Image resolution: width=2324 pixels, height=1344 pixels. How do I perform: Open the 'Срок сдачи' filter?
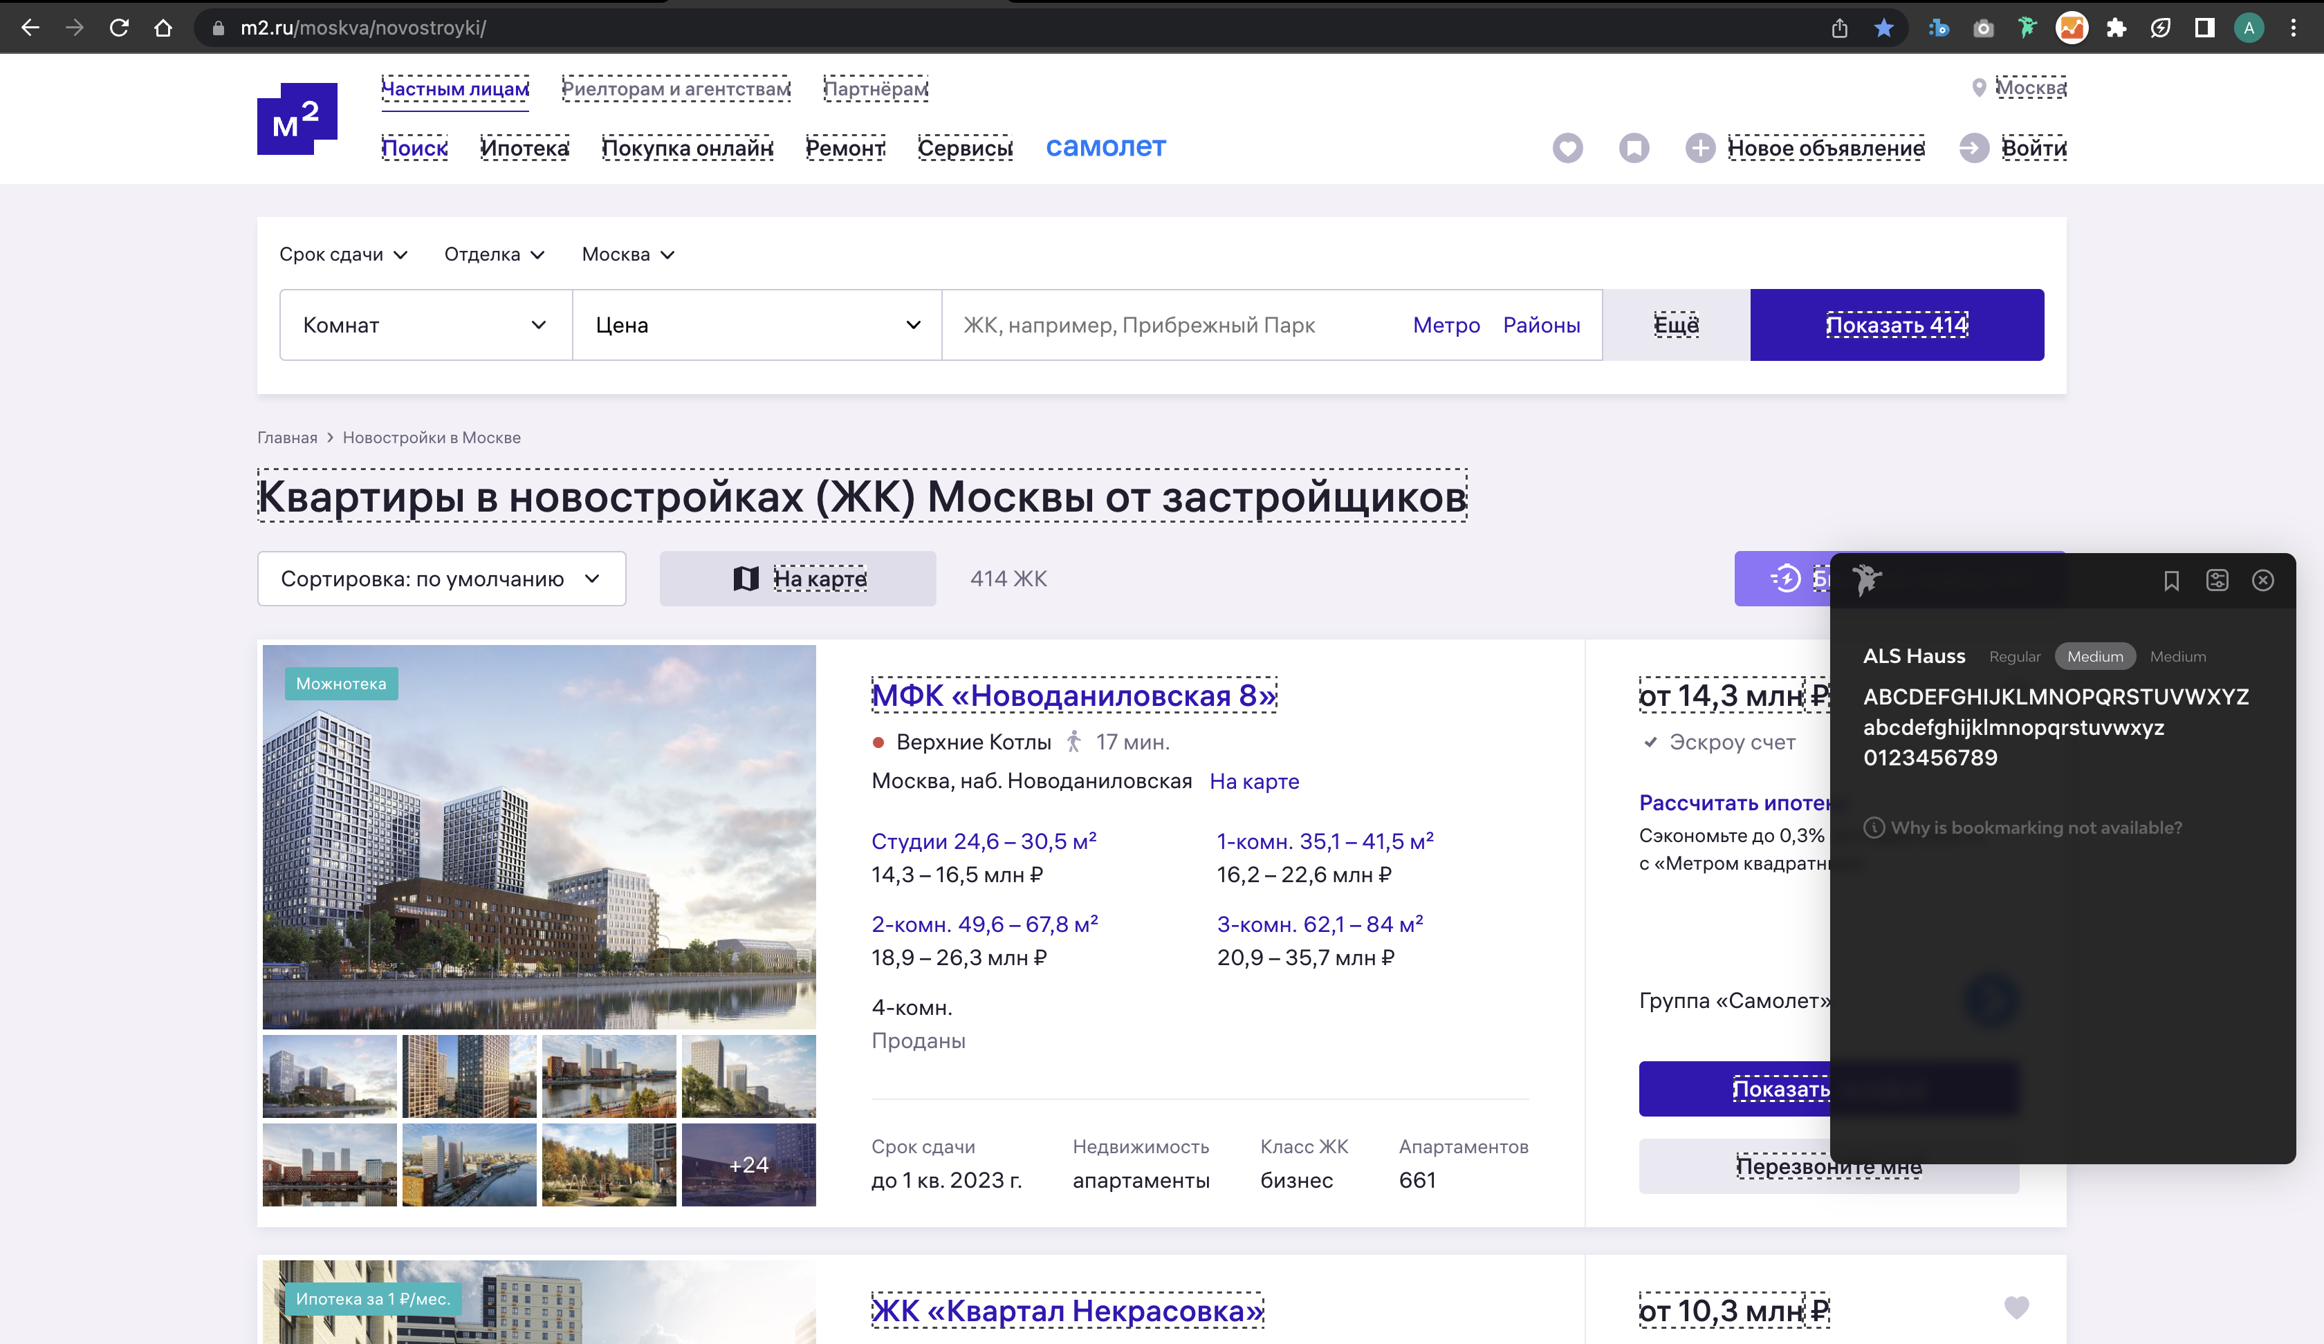343,254
